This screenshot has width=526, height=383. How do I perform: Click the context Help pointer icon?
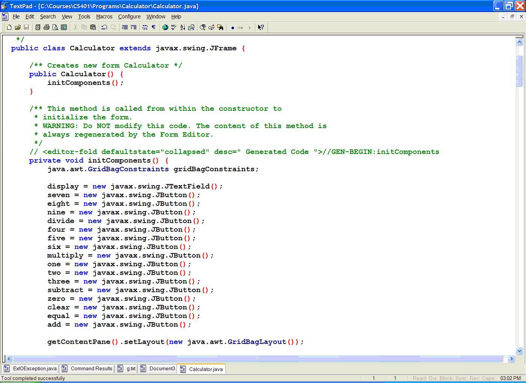tap(261, 27)
